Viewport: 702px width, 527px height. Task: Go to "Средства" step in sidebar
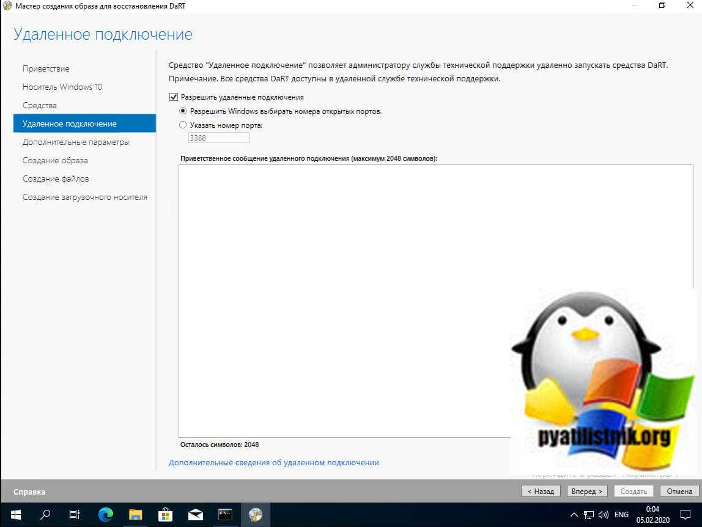click(40, 105)
